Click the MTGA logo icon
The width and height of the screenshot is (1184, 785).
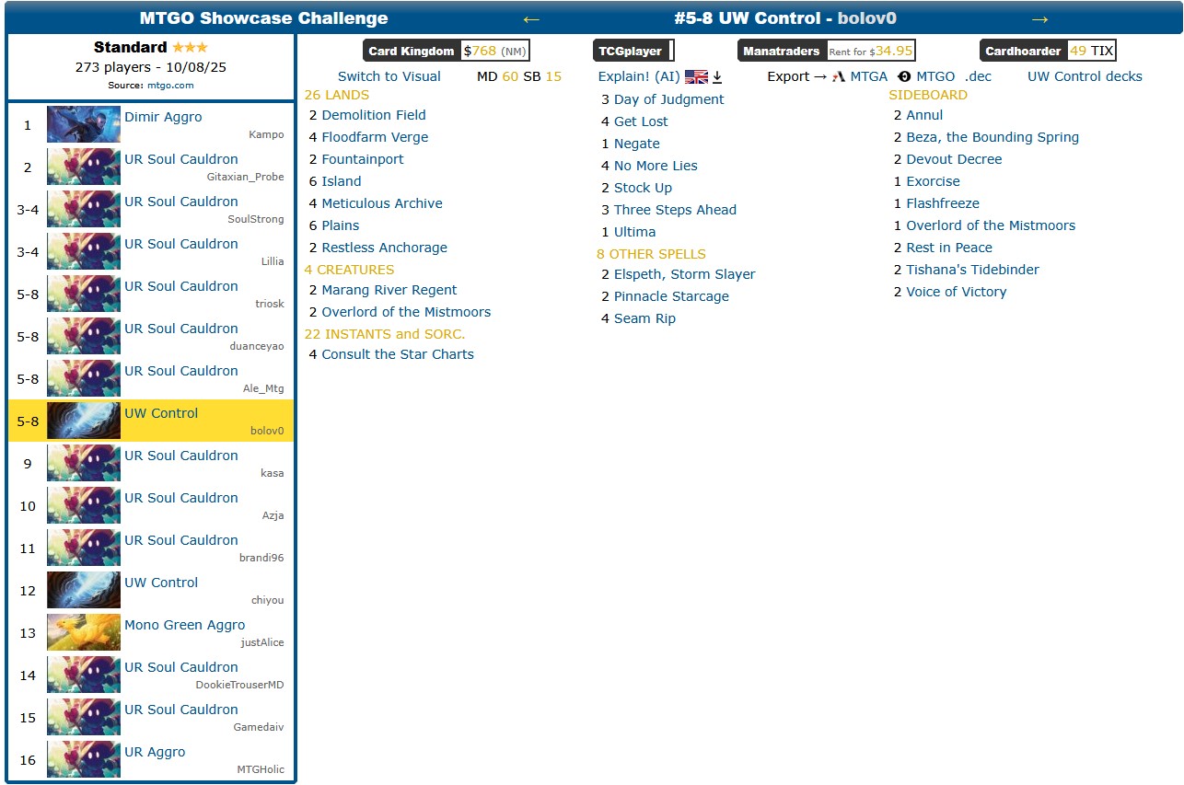(x=839, y=77)
